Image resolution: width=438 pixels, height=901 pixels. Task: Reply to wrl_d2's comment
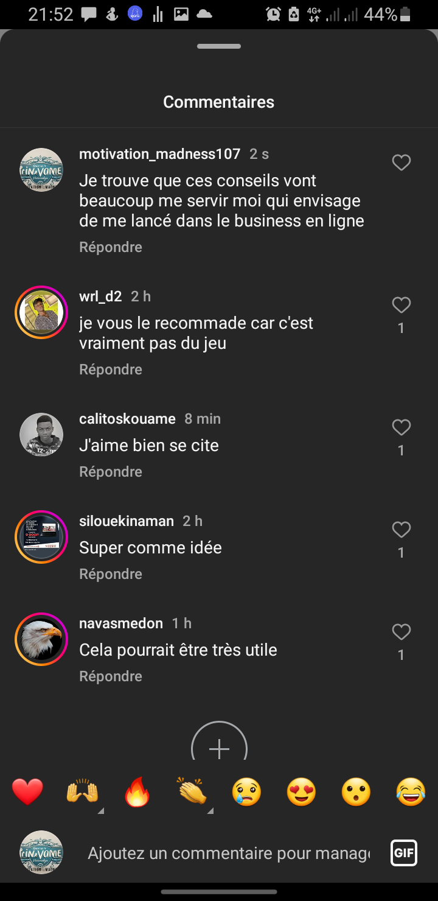click(x=111, y=370)
